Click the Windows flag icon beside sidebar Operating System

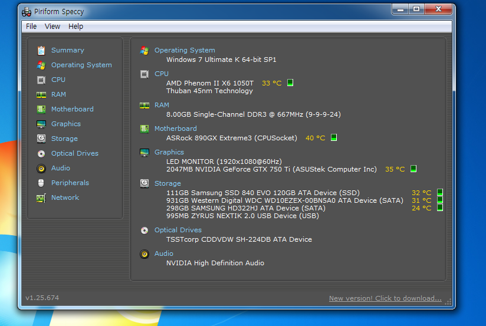pyautogui.click(x=41, y=65)
